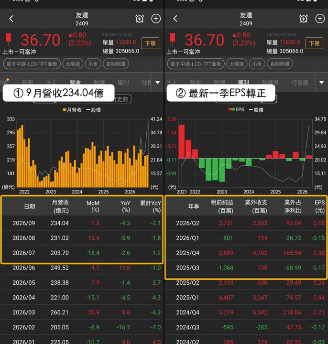Go back using left screen's back arrow
This screenshot has height=344, width=328.
click(x=11, y=19)
